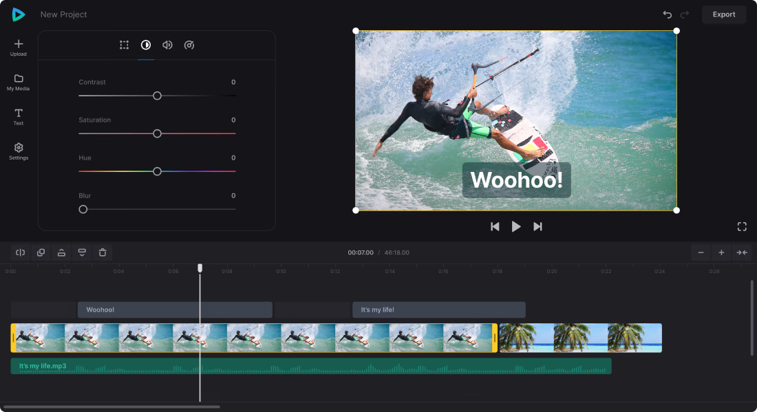Undo the last action

pyautogui.click(x=667, y=14)
